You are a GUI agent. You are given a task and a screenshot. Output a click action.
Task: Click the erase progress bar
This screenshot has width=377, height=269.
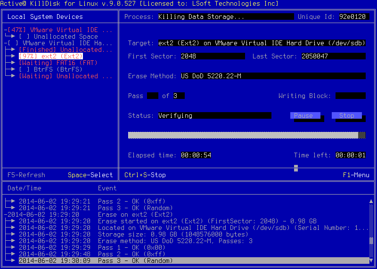tap(246, 135)
